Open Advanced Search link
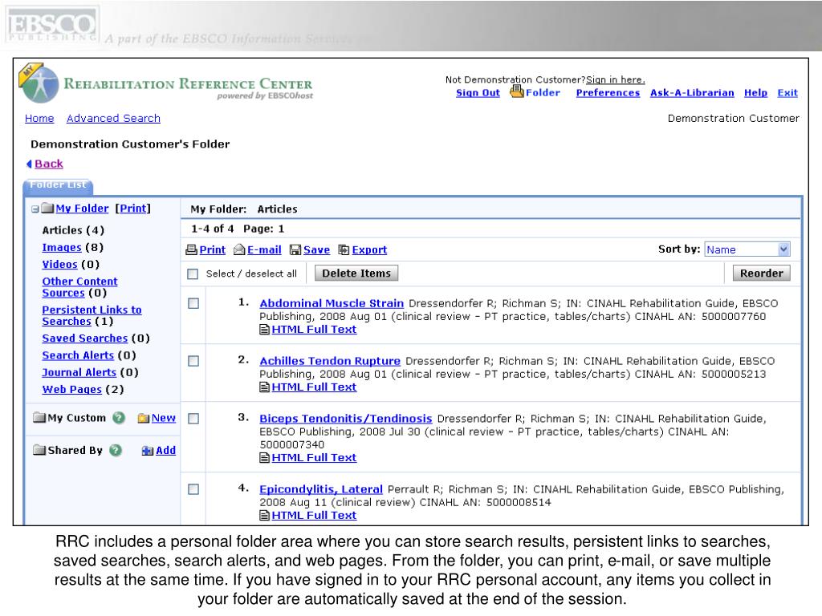 pos(113,119)
